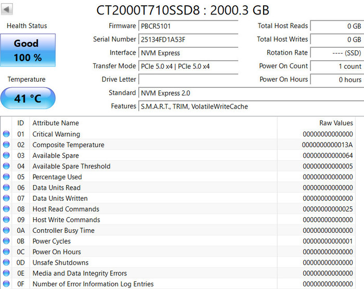Image resolution: width=364 pixels, height=289 pixels.
Task: Click the Temperature label above 41 °C
Action: pyautogui.click(x=27, y=80)
